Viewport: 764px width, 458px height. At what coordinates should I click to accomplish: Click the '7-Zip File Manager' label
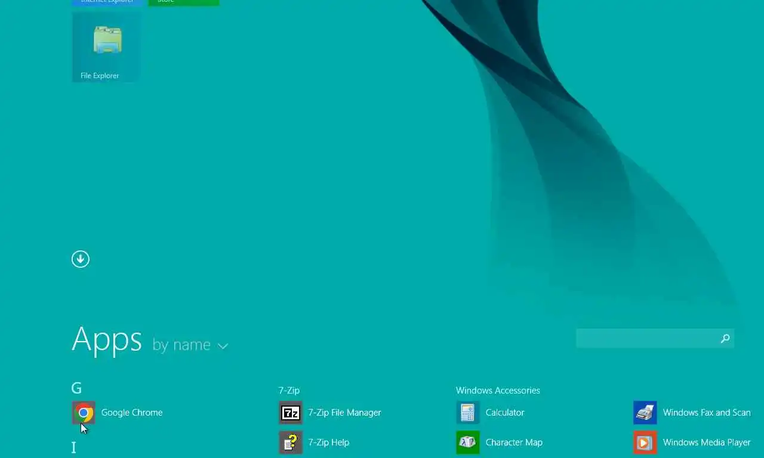pos(344,413)
